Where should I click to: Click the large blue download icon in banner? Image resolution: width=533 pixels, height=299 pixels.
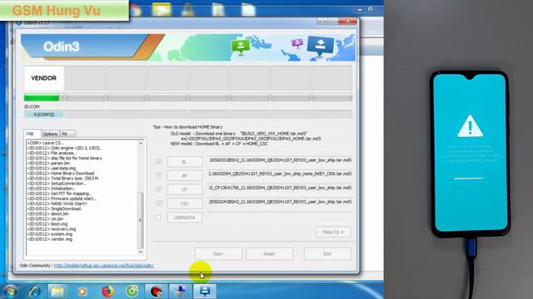click(x=320, y=45)
